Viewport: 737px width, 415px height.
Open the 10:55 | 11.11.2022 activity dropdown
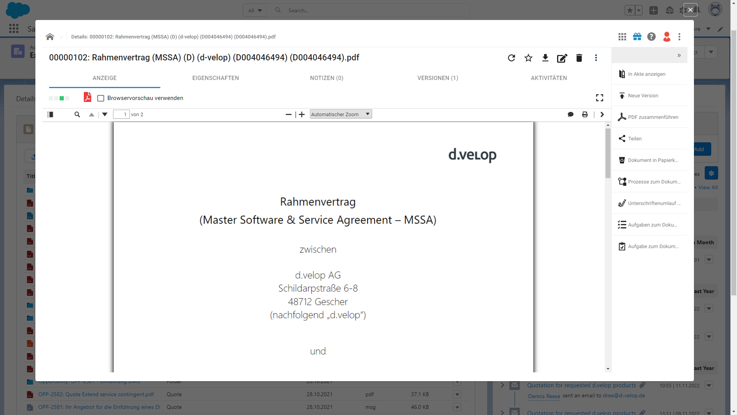[x=709, y=385]
